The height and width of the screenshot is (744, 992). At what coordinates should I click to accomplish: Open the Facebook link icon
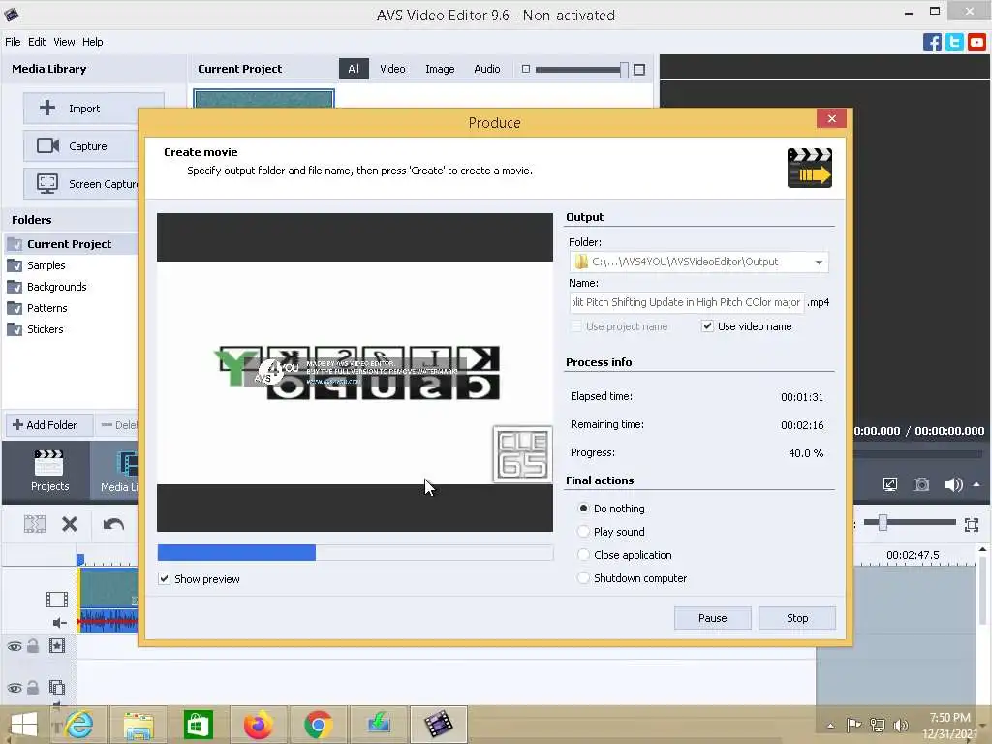pyautogui.click(x=932, y=43)
